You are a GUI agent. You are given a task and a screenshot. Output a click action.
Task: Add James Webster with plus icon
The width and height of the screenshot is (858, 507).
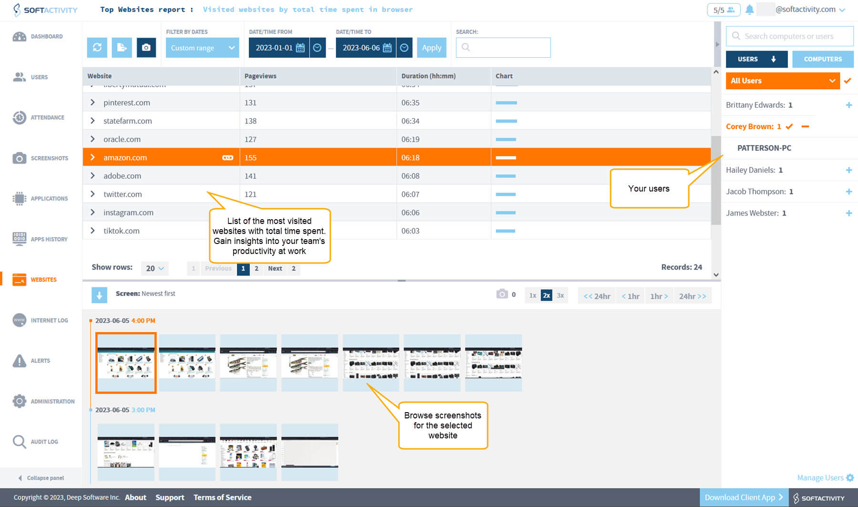point(849,213)
